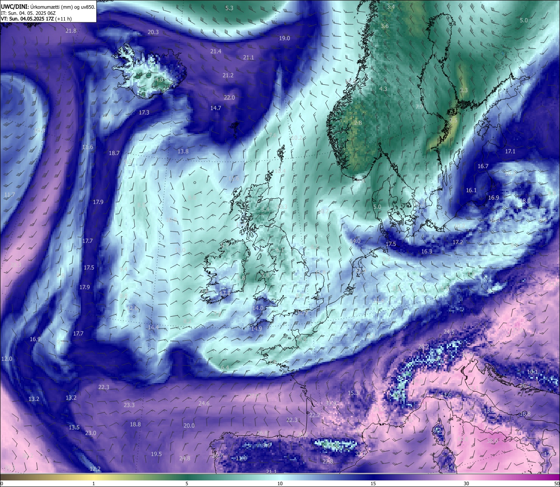Click the 21.4 value label
The width and height of the screenshot is (560, 487).
[216, 52]
